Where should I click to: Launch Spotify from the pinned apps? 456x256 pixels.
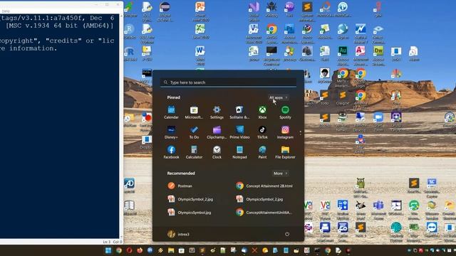[x=285, y=112]
